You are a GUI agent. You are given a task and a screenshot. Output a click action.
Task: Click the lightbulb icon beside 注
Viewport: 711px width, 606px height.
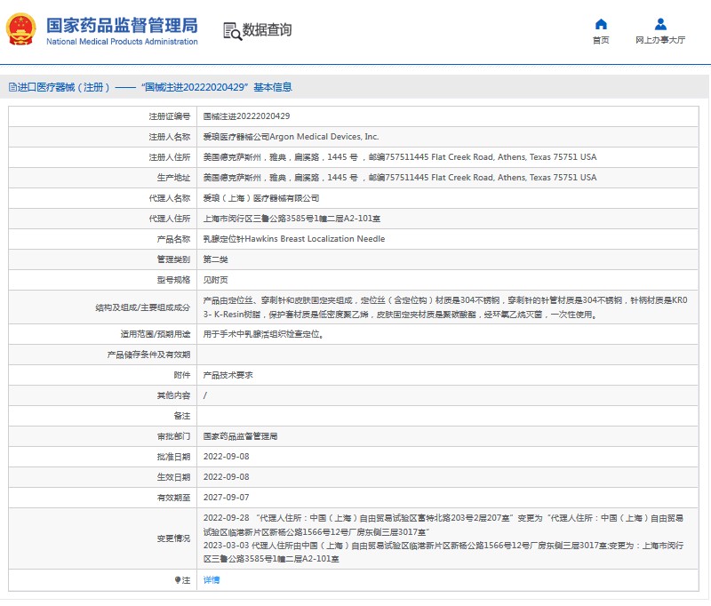178,579
